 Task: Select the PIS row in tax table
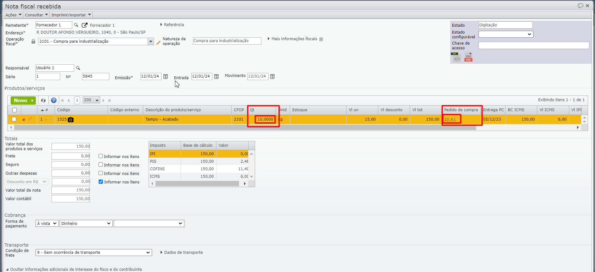(199, 161)
